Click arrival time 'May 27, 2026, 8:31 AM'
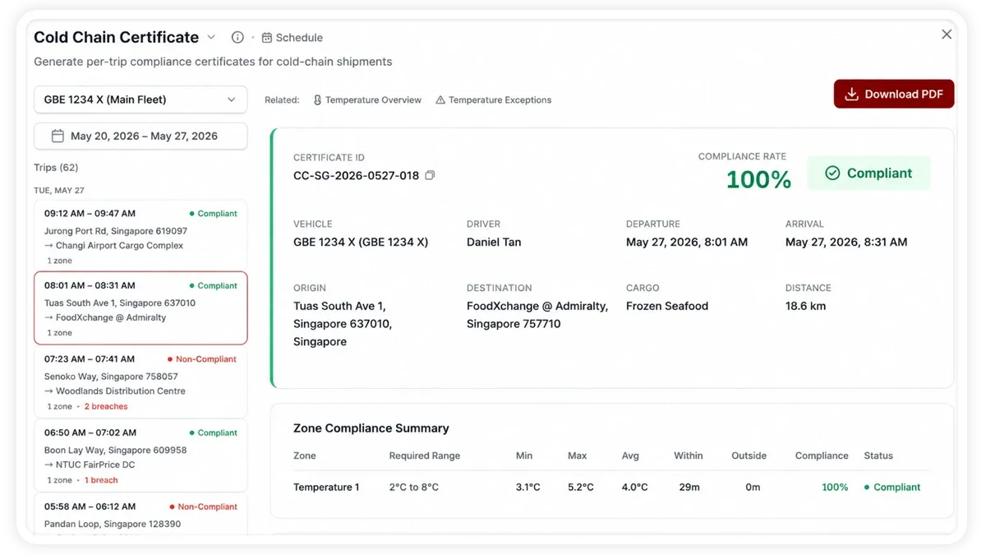The width and height of the screenshot is (986, 555). (x=846, y=242)
